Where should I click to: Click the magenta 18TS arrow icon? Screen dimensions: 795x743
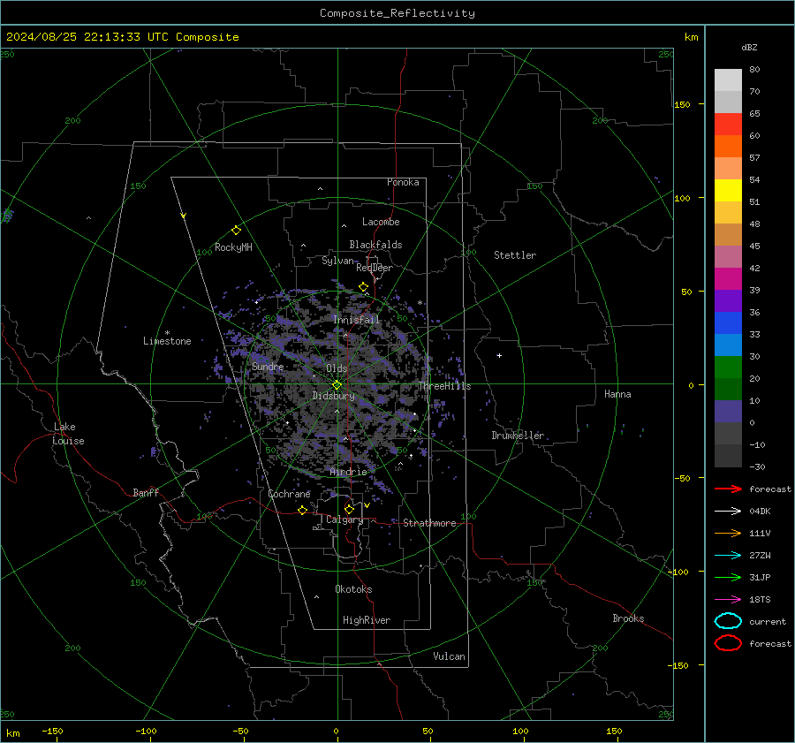[x=728, y=600]
